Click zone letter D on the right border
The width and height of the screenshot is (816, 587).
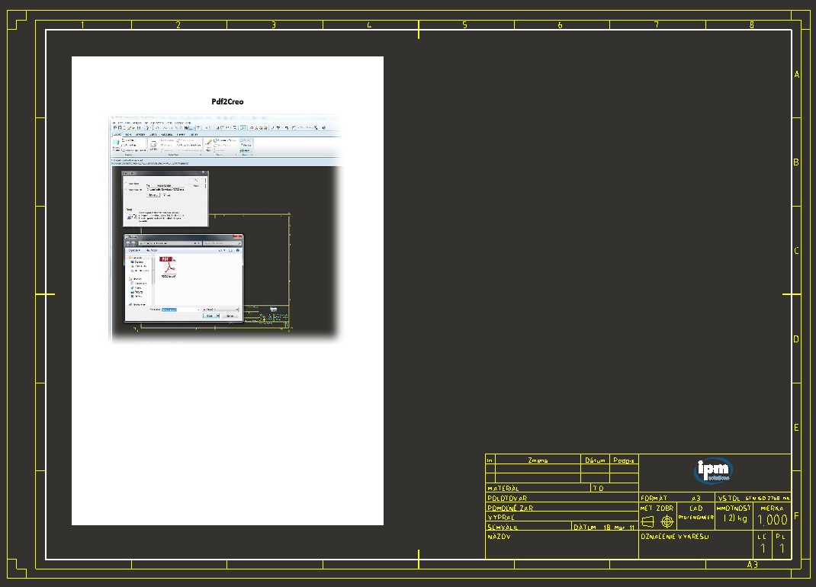(x=796, y=339)
